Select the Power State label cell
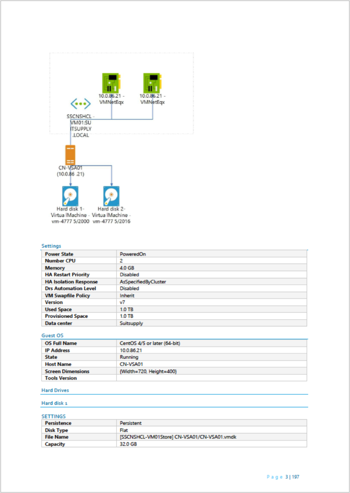The image size is (350, 493). click(x=79, y=254)
